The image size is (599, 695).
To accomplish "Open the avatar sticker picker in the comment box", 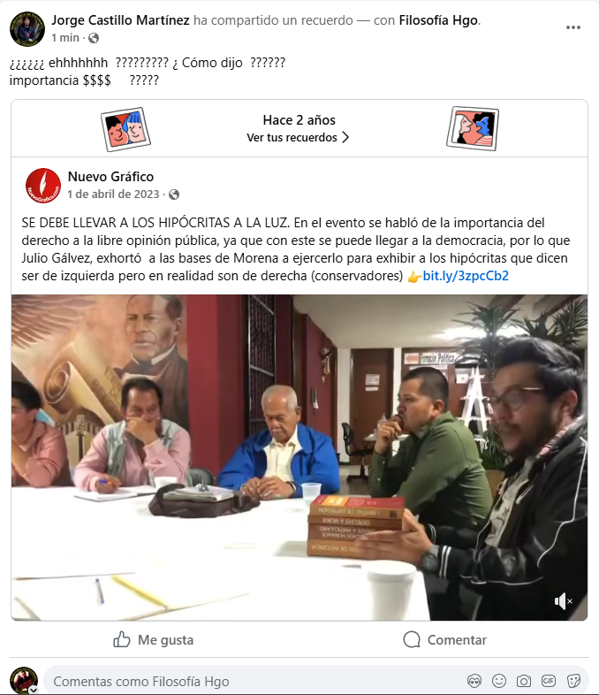I will [474, 680].
